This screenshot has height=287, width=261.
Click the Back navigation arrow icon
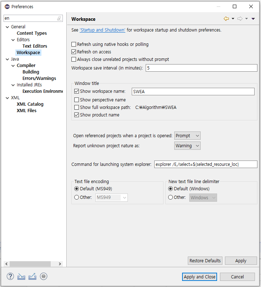pyautogui.click(x=226, y=19)
